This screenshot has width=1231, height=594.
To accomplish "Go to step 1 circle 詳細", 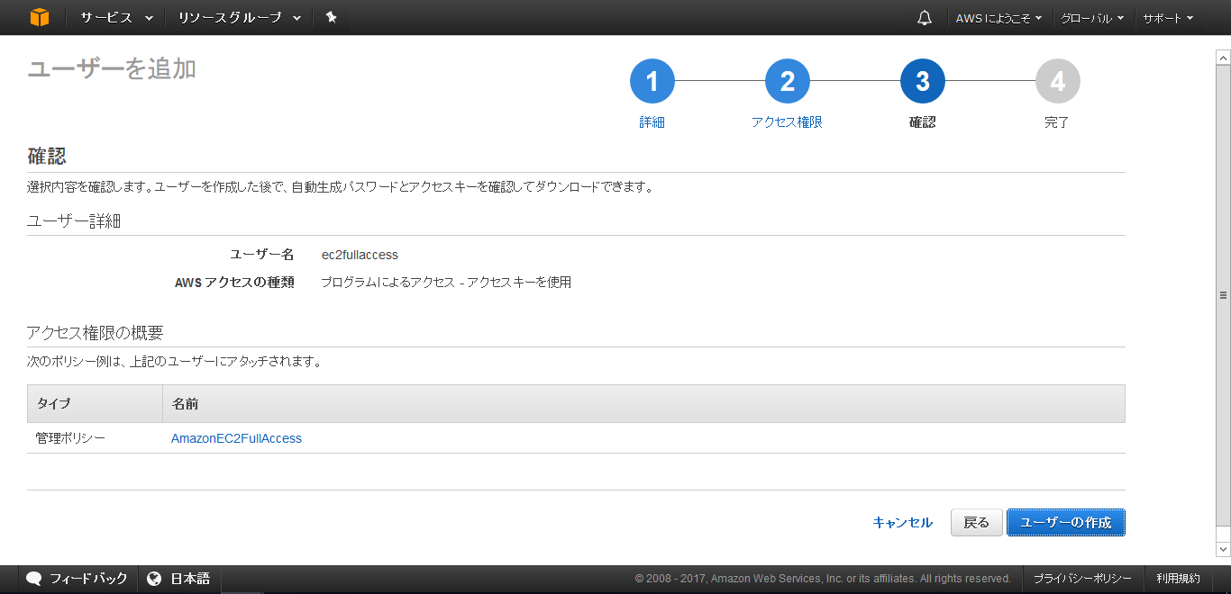I will click(x=652, y=82).
